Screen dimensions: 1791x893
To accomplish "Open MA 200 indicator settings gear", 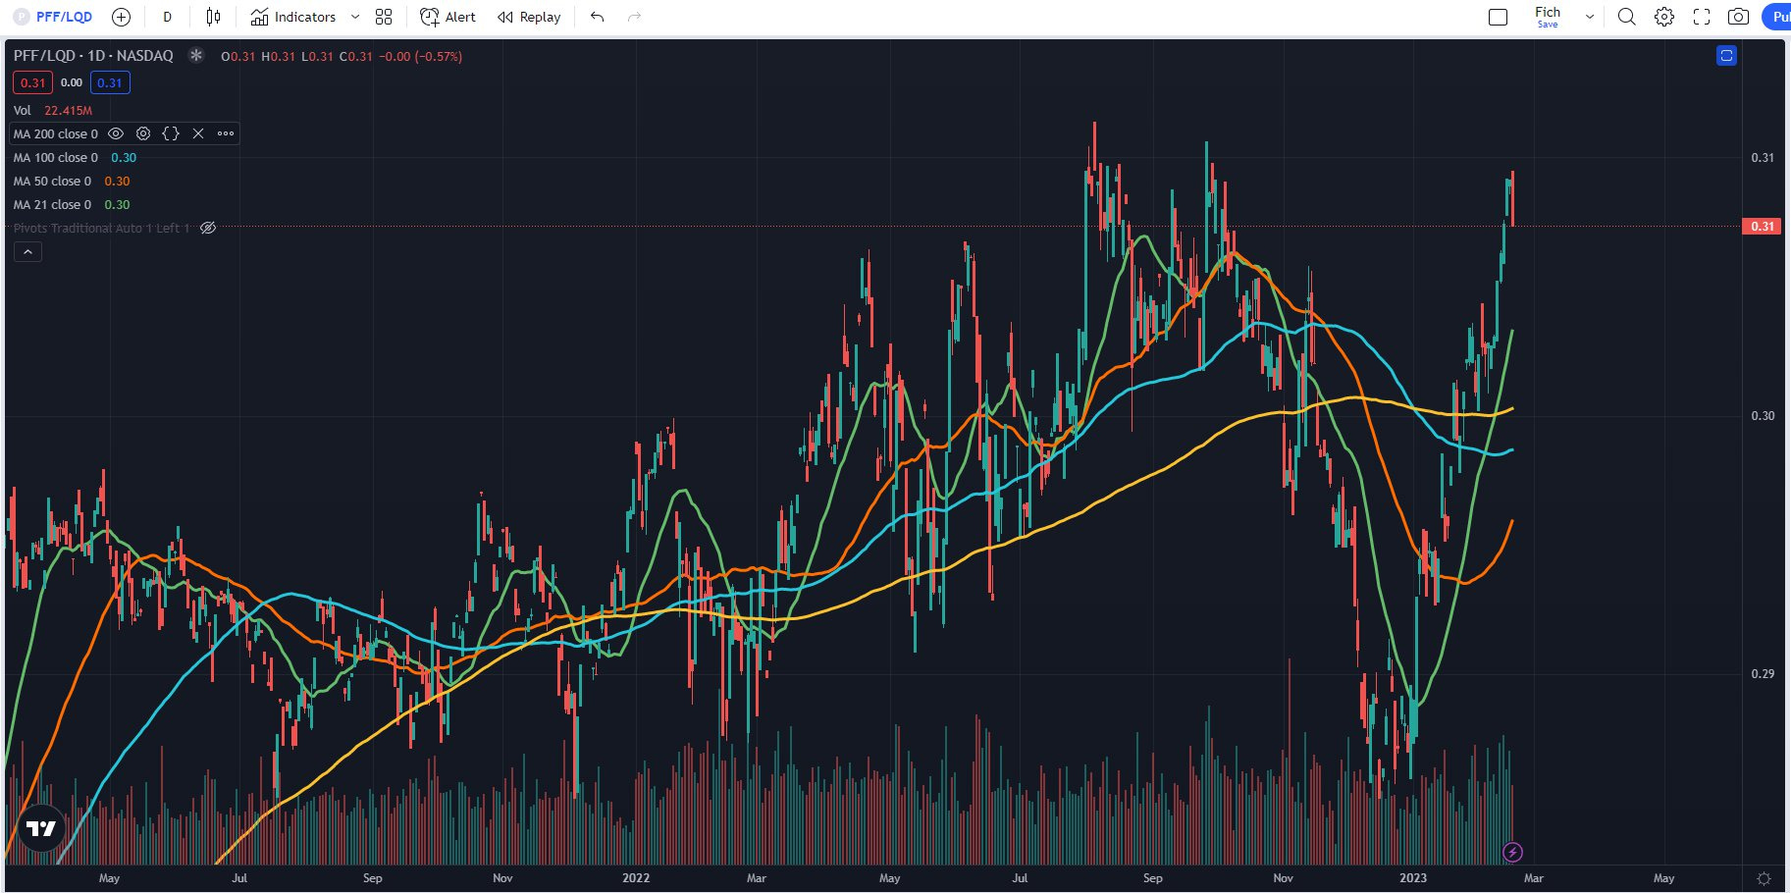I will pos(143,133).
